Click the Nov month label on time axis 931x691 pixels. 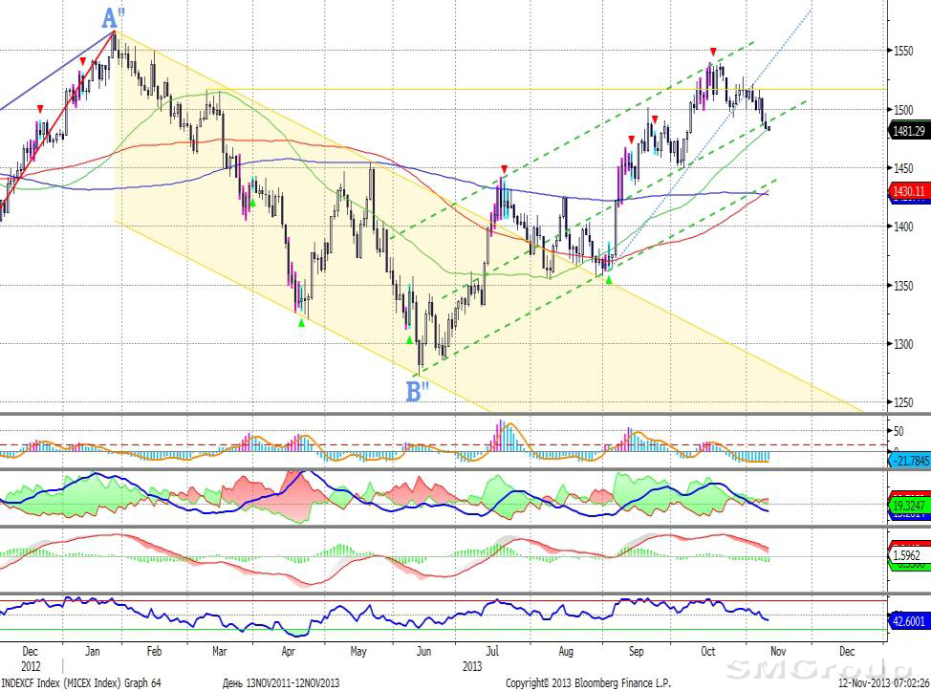point(778,651)
